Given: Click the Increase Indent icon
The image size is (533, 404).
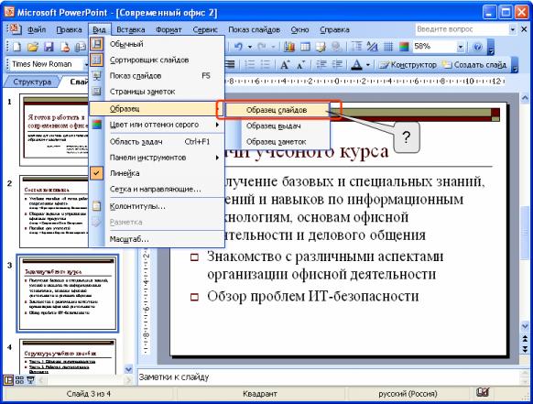Looking at the screenshot, I should pos(337,64).
